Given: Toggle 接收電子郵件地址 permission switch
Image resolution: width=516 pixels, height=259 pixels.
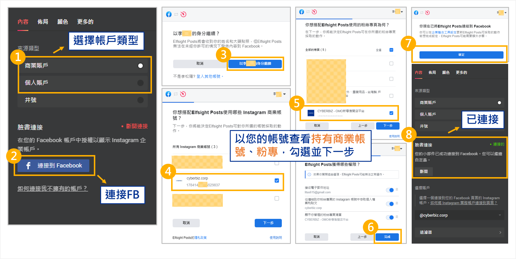Looking at the screenshot, I should 390,190.
